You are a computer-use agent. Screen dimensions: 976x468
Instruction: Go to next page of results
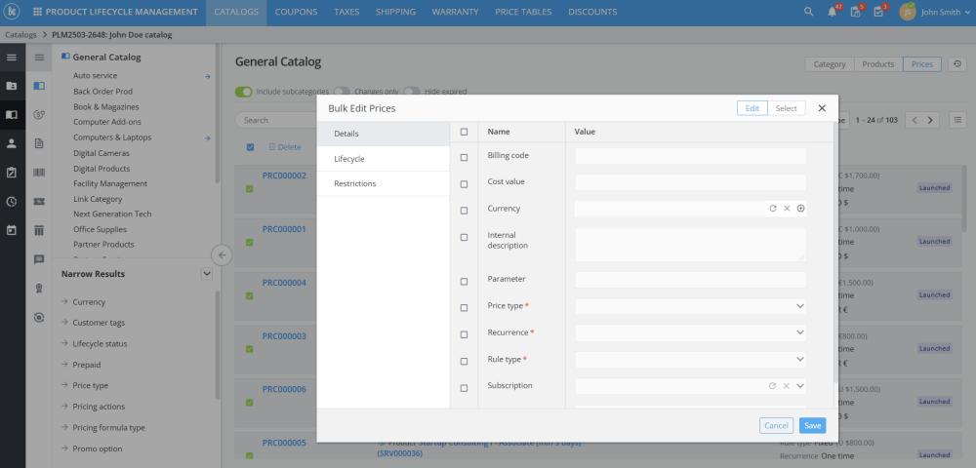[x=930, y=120]
